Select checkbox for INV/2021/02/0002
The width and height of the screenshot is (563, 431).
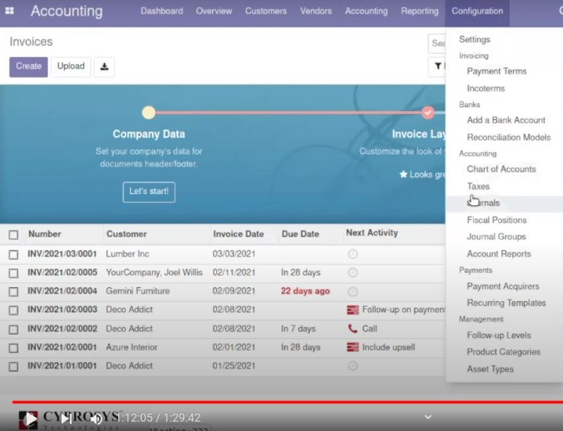[14, 329]
